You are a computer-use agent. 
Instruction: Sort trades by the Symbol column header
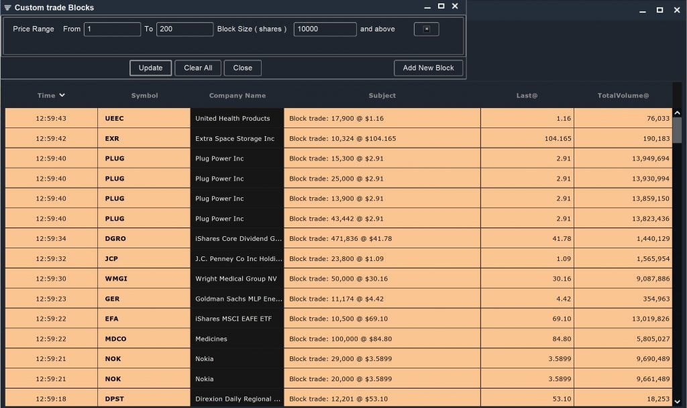pyautogui.click(x=144, y=95)
